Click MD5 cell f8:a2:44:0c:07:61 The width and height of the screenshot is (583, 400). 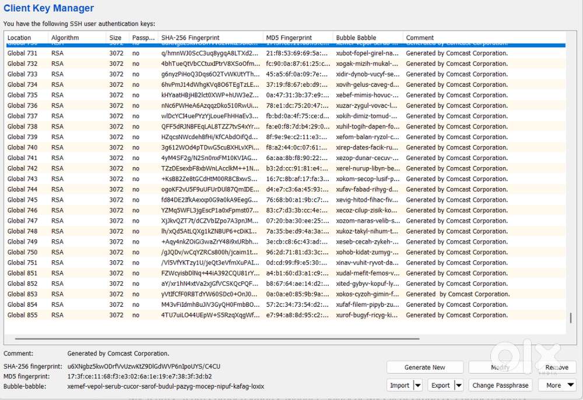[297, 147]
